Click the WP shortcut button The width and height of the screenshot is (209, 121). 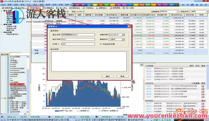click(77, 5)
